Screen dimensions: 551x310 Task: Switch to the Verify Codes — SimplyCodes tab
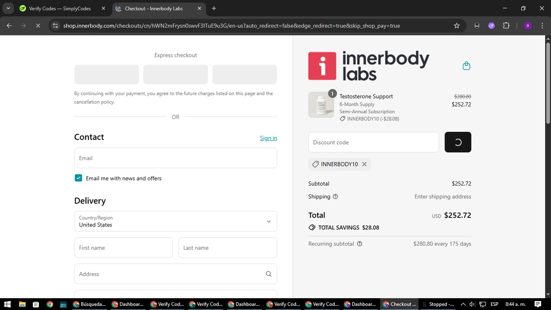(60, 8)
